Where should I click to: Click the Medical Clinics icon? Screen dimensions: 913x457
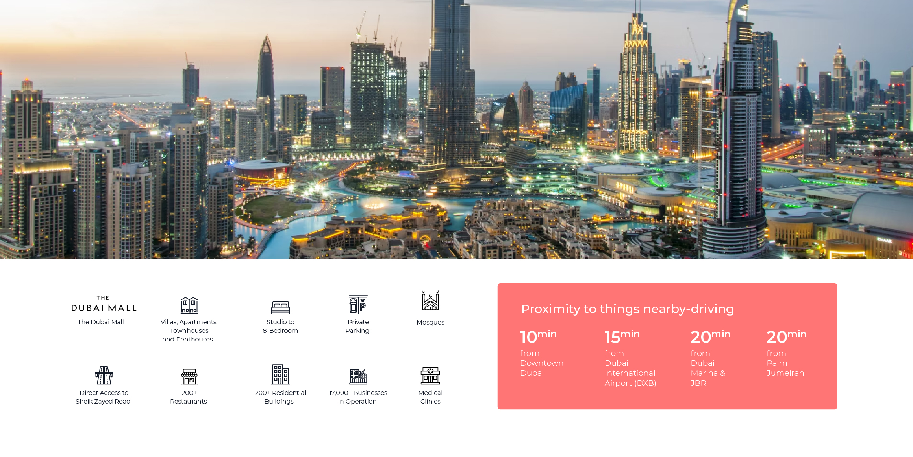[430, 376]
